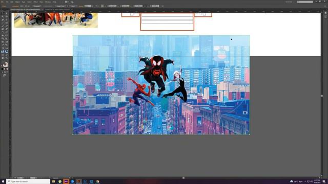The height and width of the screenshot is (184, 328).
Task: Open the Edit menu
Action: [12, 2]
